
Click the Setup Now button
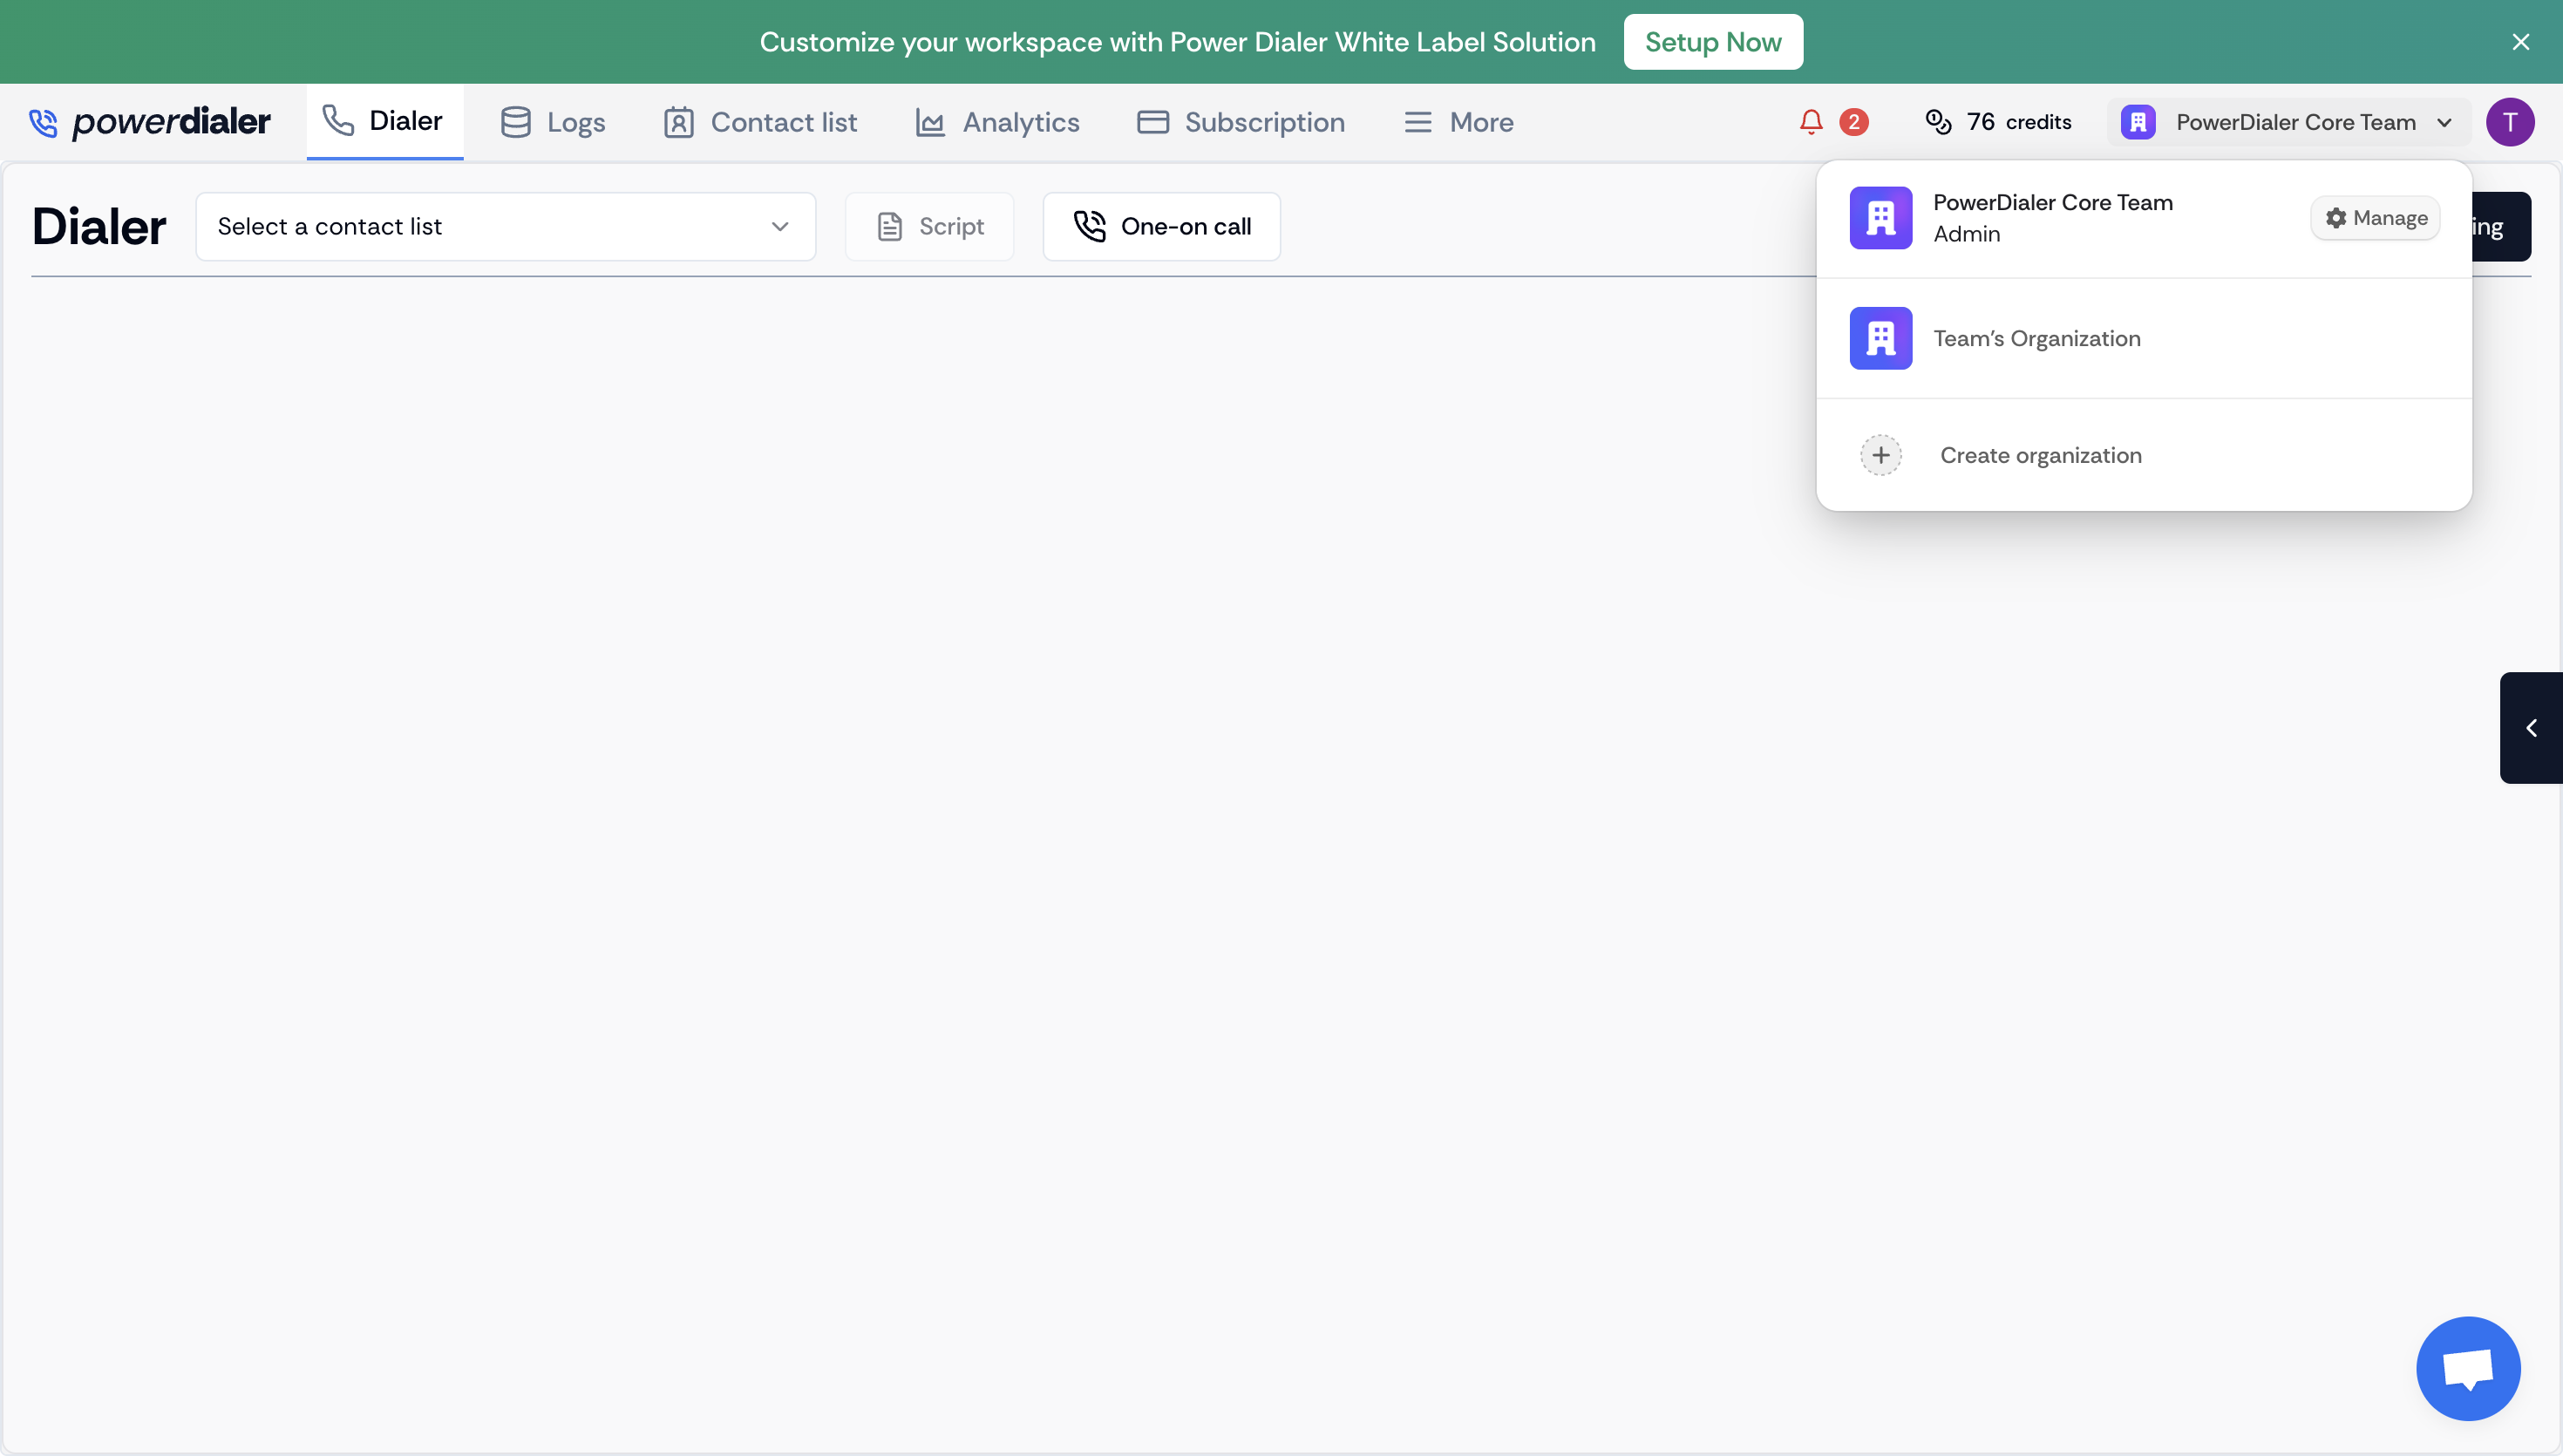pyautogui.click(x=1712, y=41)
